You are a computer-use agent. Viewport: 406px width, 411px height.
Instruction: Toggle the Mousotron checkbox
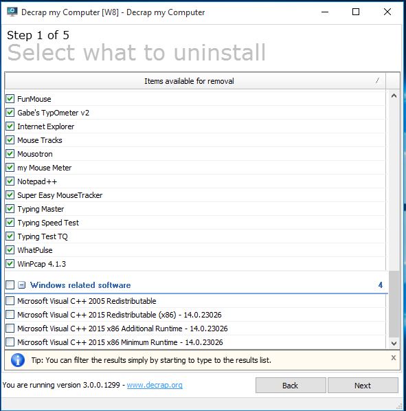(x=10, y=153)
